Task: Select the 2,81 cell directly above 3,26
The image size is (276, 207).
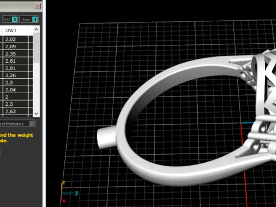Action: coord(16,68)
